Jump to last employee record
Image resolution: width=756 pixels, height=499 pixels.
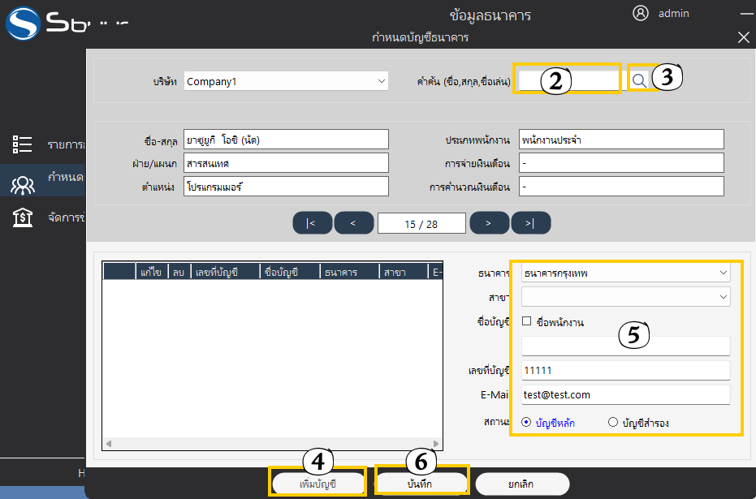(x=530, y=223)
